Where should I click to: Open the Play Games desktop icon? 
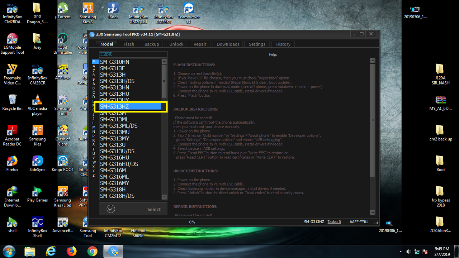pos(37,194)
